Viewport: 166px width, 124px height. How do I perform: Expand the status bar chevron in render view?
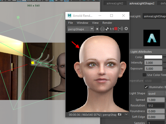(x=126, y=114)
